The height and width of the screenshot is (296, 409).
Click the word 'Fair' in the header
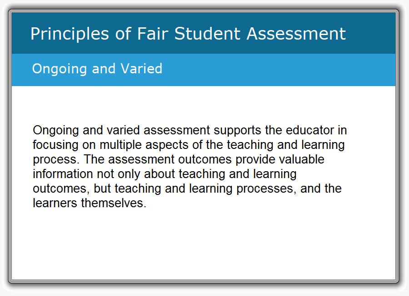point(153,34)
